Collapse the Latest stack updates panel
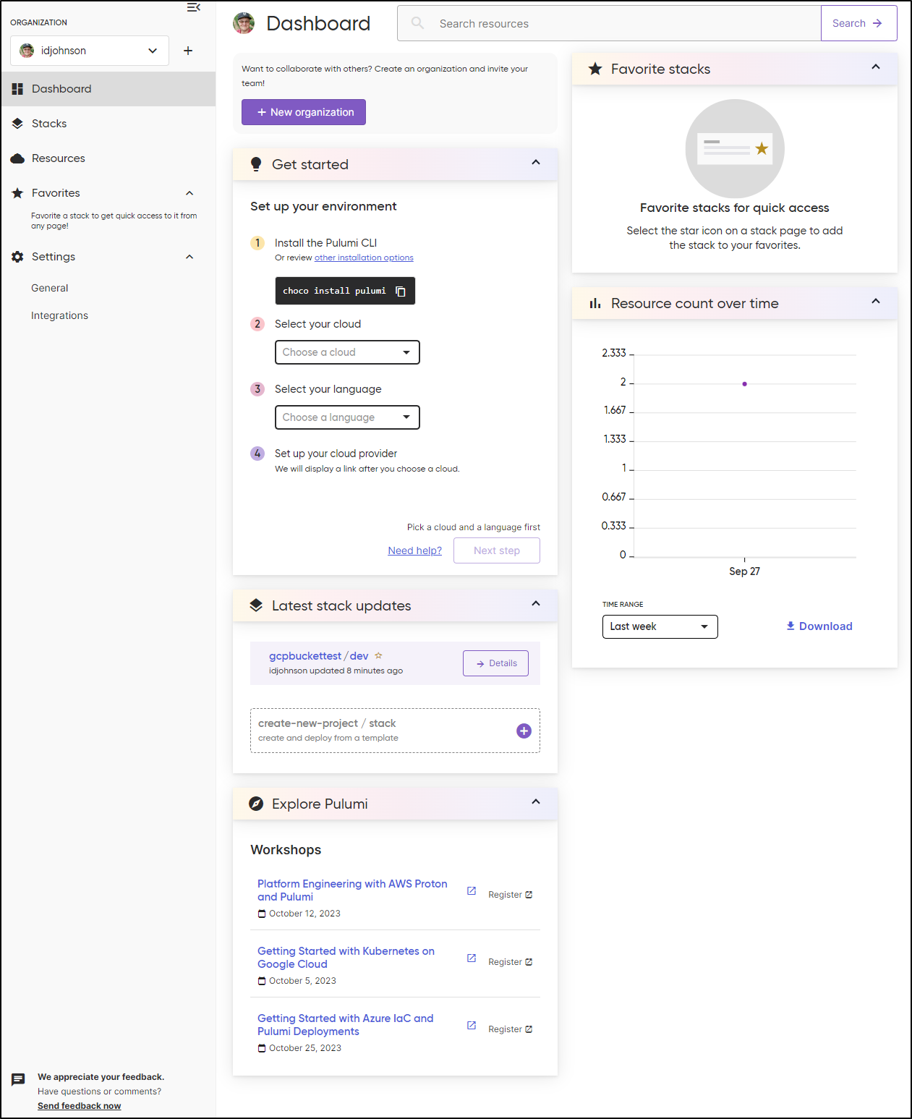This screenshot has height=1119, width=912. [x=536, y=603]
